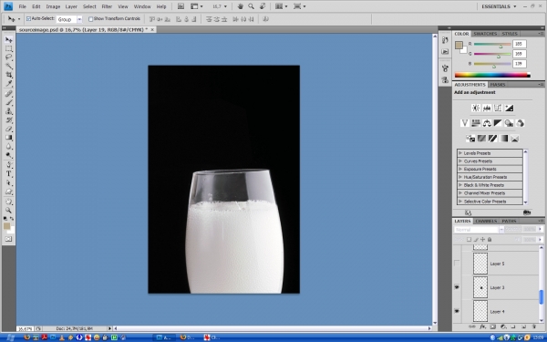Screen dimensions: 547x342
Task: Switch to the Swatches tab
Action: click(485, 34)
